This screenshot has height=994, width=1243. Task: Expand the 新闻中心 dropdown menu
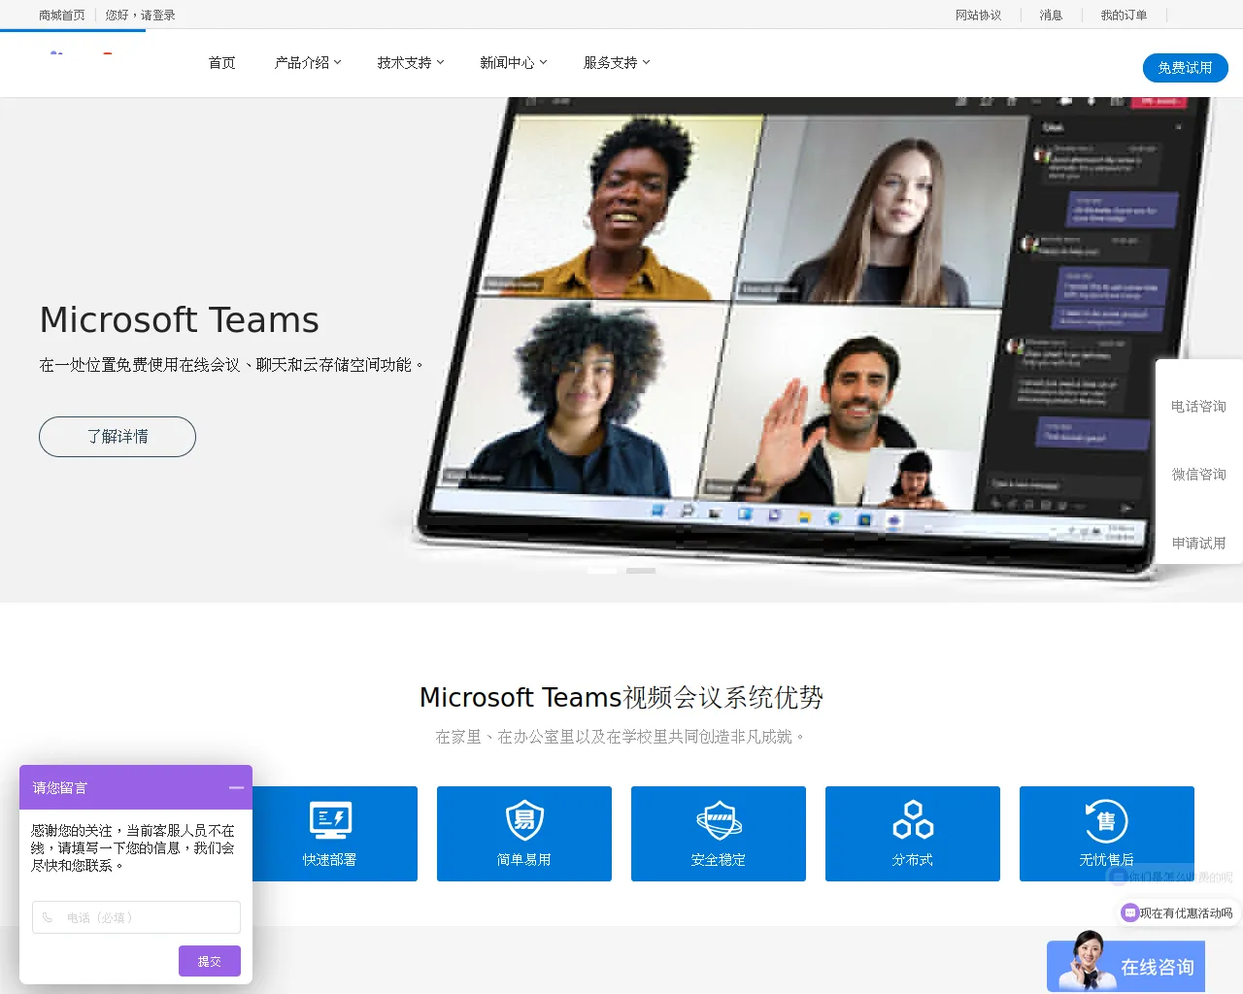click(x=514, y=62)
